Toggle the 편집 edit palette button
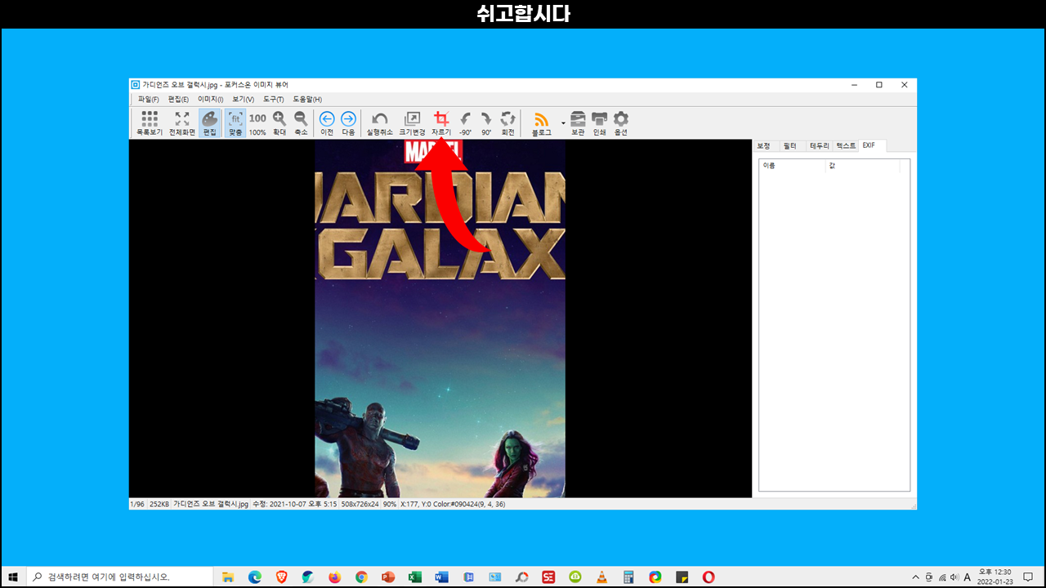 (x=210, y=122)
